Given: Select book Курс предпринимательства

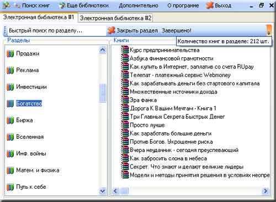Looking at the screenshot, I should pos(164,50).
